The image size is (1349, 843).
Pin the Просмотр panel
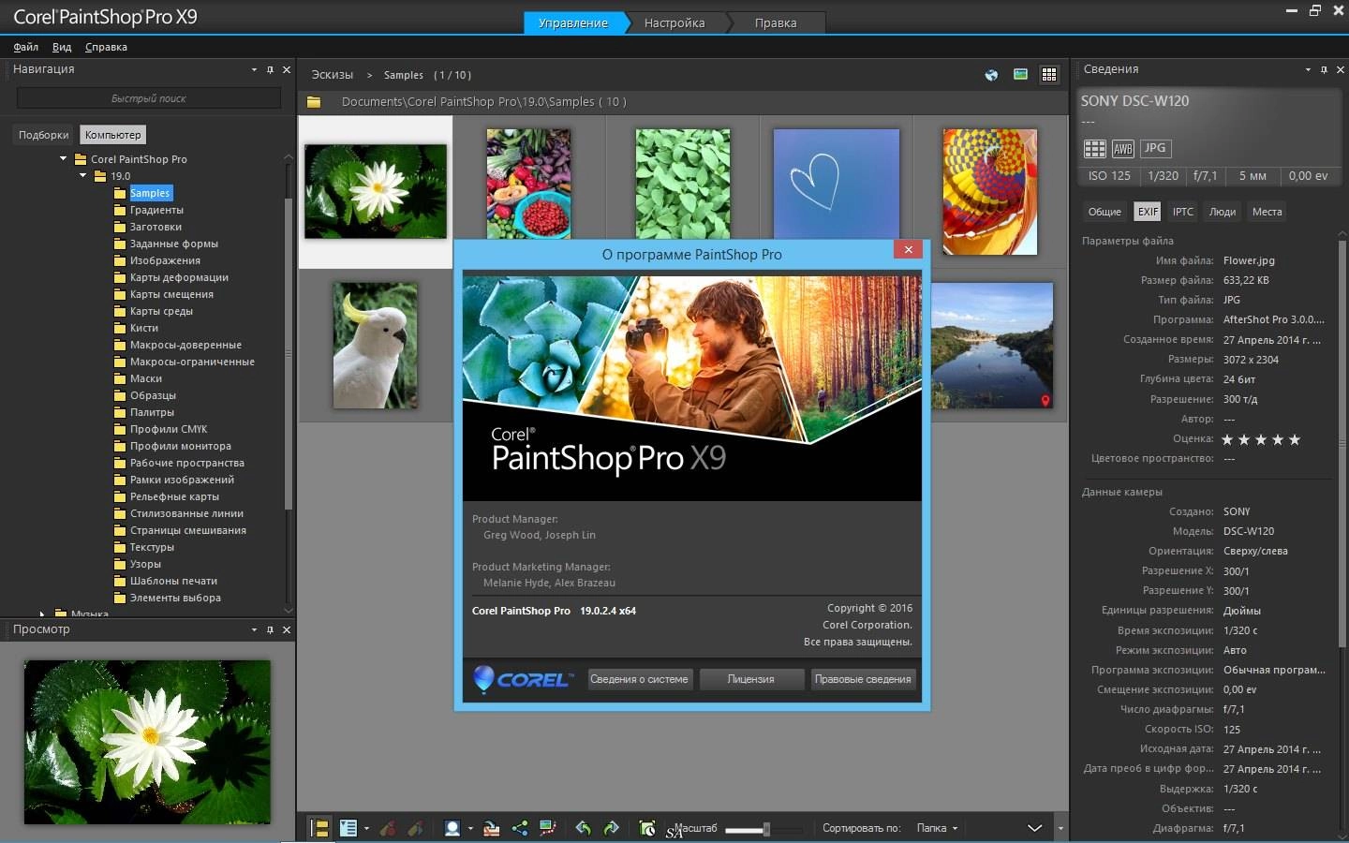270,629
